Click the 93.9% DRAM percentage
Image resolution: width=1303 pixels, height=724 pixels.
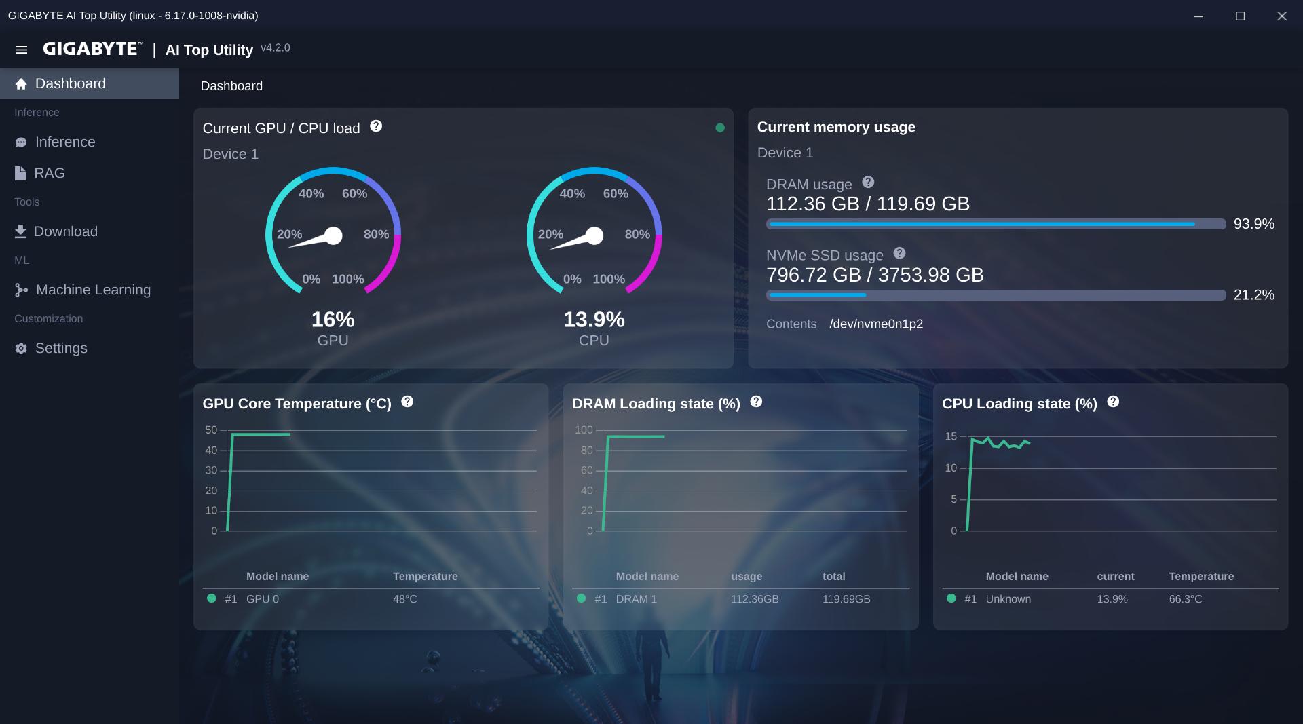1254,224
